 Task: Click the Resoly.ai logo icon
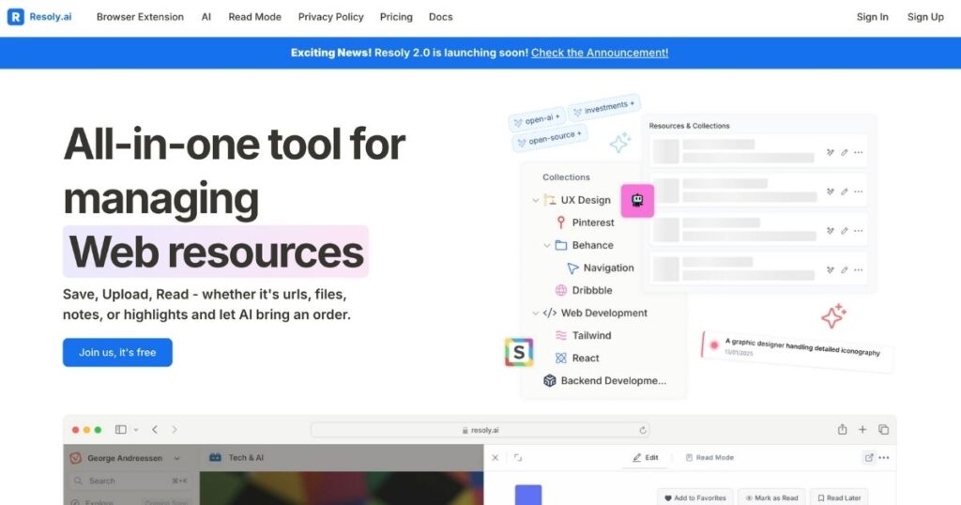15,17
